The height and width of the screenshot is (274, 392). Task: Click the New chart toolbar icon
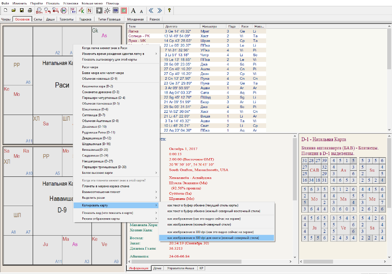coord(5,10)
